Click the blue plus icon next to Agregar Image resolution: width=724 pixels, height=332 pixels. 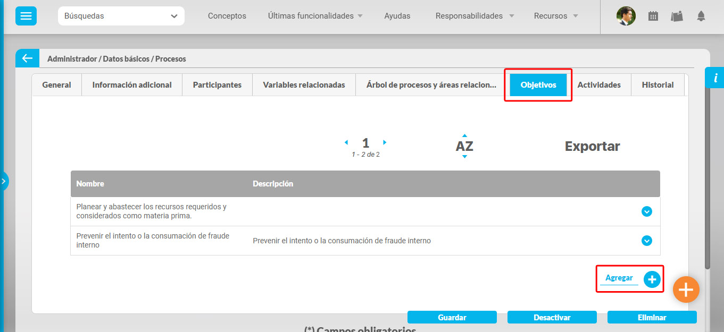(x=652, y=279)
